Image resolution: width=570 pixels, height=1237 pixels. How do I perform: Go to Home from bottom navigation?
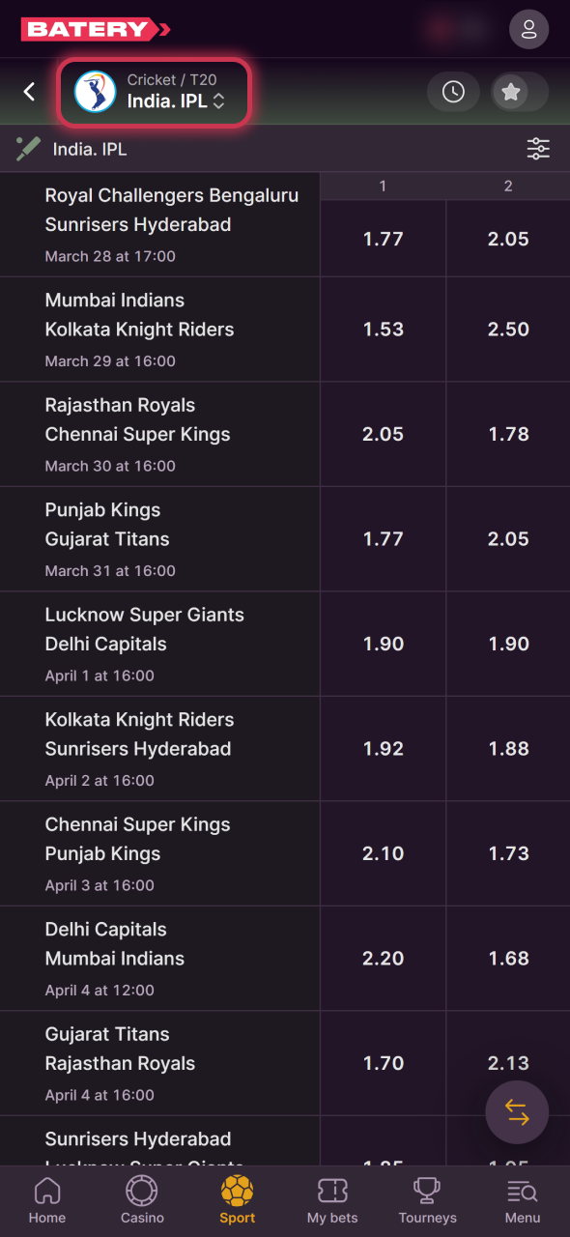click(x=46, y=1200)
